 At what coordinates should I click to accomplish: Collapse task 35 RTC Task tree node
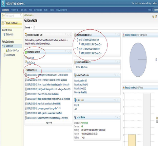75,40
